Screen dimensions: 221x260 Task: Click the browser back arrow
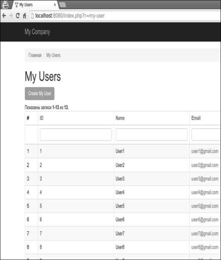4,16
